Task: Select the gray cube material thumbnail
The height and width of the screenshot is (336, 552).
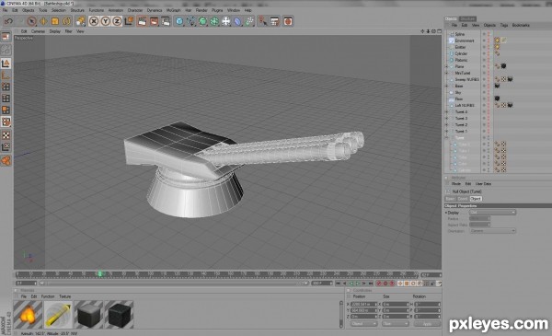Action: pos(88,315)
